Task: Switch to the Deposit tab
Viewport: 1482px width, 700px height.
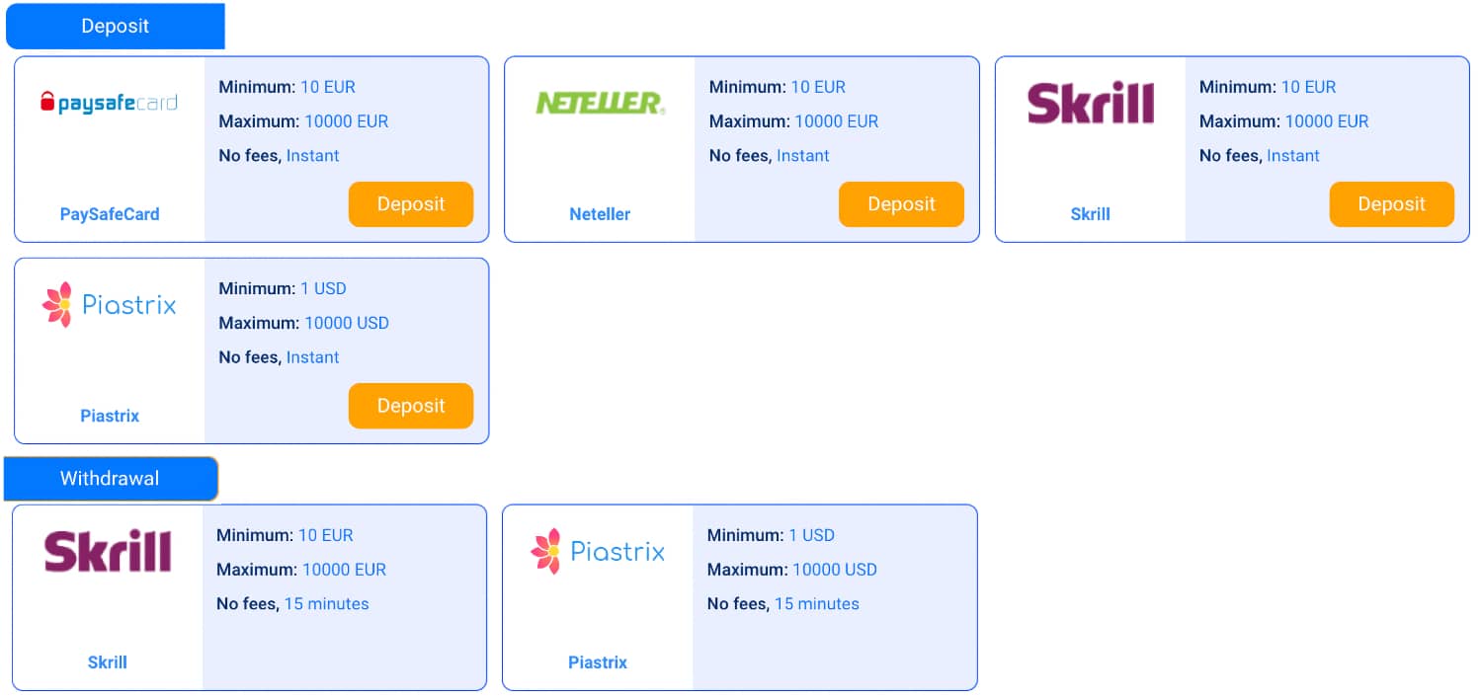Action: pos(116,26)
